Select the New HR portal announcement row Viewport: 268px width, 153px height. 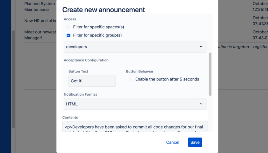40,21
